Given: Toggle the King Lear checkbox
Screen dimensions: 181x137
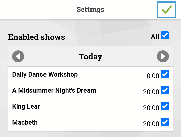Looking at the screenshot, I should point(165,106).
